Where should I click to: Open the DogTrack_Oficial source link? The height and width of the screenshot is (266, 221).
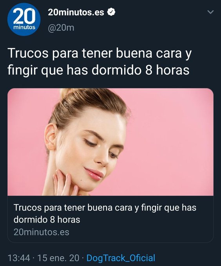(121, 258)
